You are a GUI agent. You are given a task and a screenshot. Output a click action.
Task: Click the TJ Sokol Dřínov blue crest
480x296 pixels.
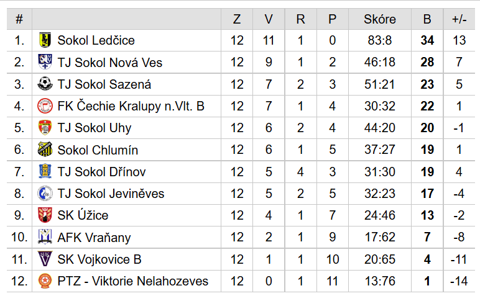click(45, 171)
